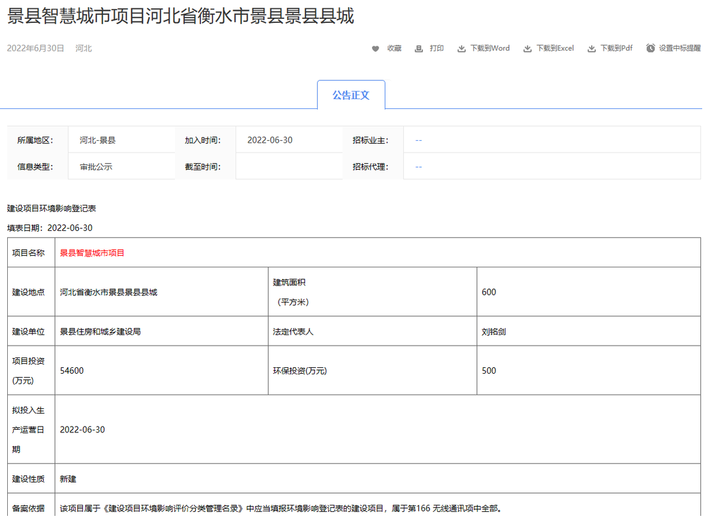The height and width of the screenshot is (525, 710).
Task: Download the announcement via 下载到Excel
Action: click(x=555, y=48)
